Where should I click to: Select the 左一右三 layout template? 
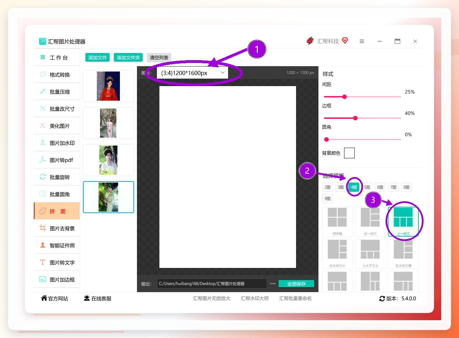370,221
